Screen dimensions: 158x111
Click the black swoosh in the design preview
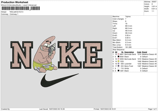click(x=60, y=80)
